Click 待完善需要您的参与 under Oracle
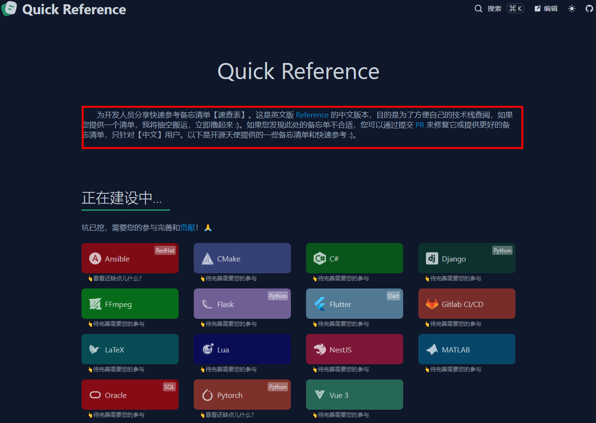Image resolution: width=596 pixels, height=423 pixels. click(118, 415)
